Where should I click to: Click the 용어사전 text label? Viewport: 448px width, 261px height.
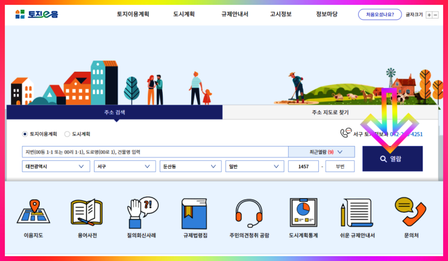[87, 236]
